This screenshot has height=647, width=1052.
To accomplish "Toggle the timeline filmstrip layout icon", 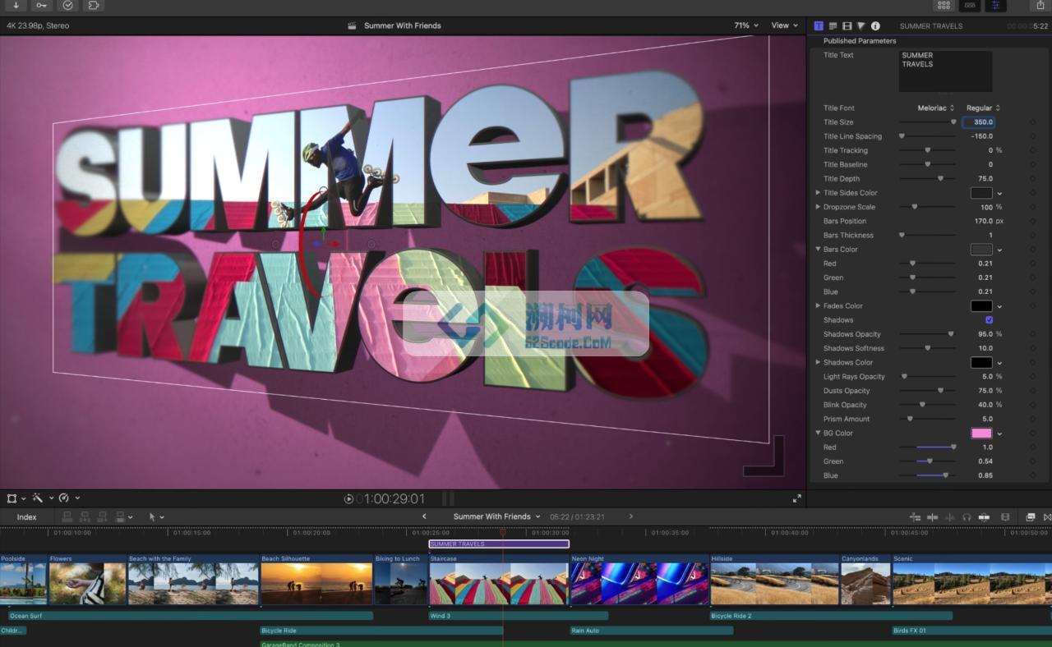I will pos(970,5).
